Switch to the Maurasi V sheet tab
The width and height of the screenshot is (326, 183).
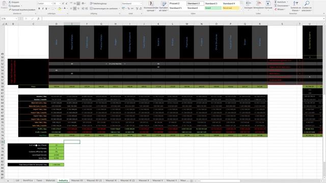(157, 181)
